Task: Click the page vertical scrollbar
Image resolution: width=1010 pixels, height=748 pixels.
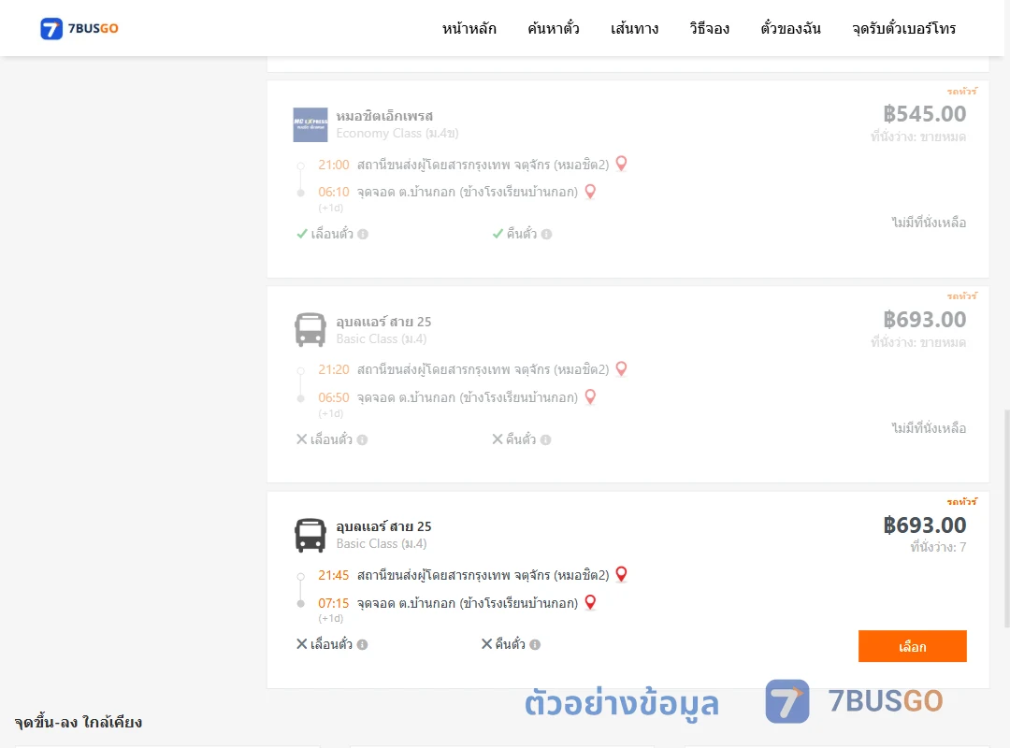Action: [x=1007, y=519]
